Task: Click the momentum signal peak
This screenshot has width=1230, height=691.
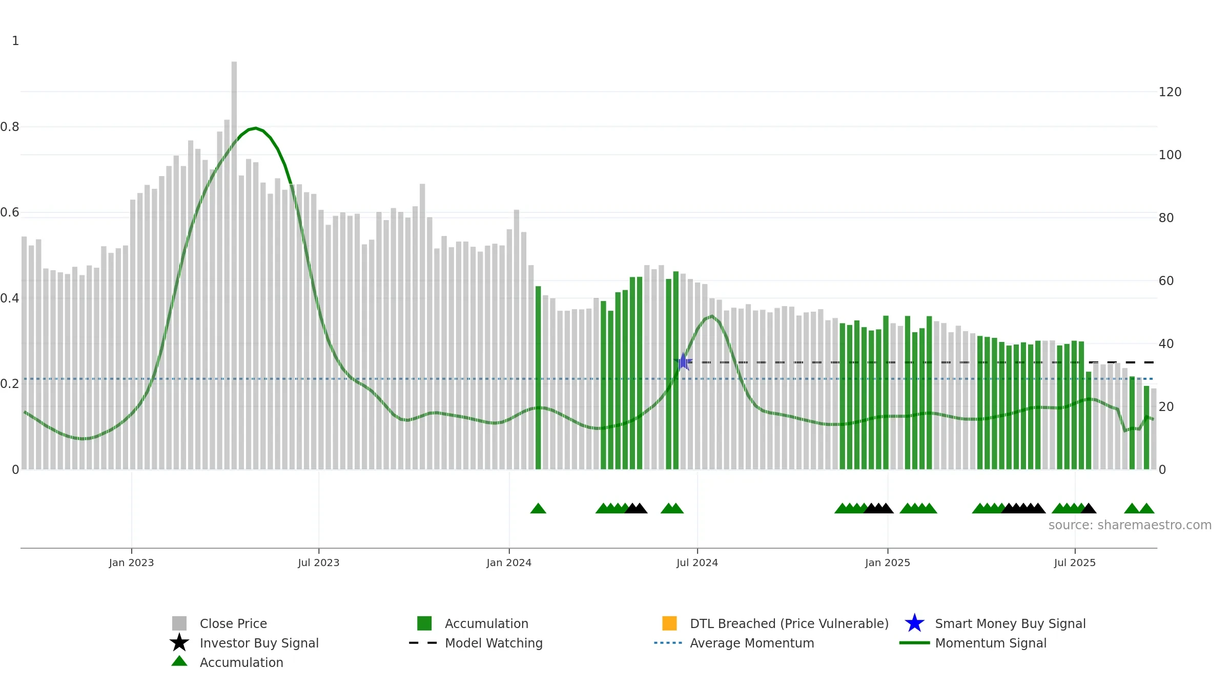Action: [x=256, y=128]
